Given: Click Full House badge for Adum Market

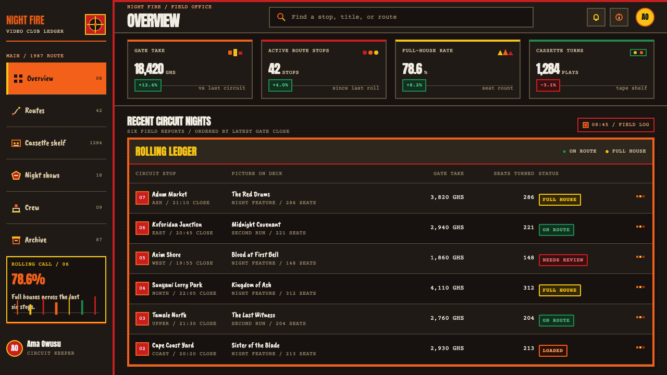Looking at the screenshot, I should tap(560, 199).
